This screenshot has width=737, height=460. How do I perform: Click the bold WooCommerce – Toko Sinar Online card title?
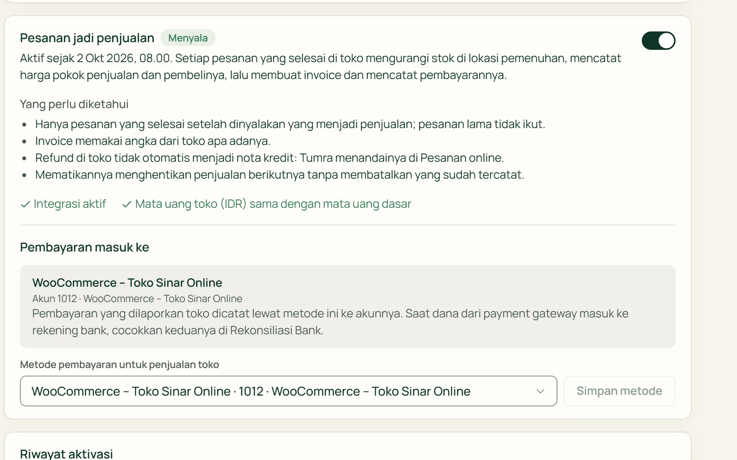127,283
